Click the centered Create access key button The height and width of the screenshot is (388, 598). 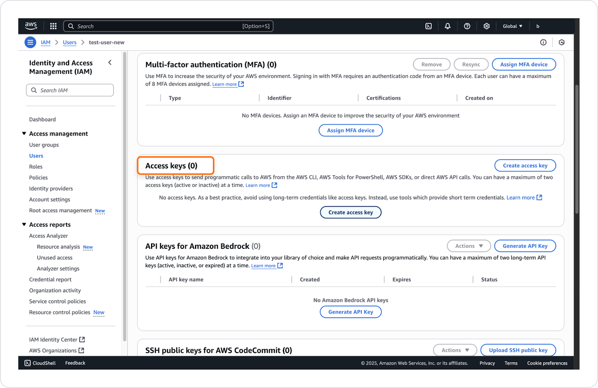[351, 212]
